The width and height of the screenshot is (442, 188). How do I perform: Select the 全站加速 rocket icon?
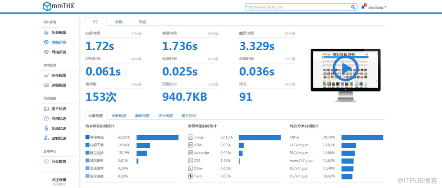(46, 128)
